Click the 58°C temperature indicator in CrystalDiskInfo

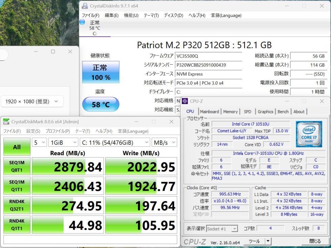(x=100, y=105)
